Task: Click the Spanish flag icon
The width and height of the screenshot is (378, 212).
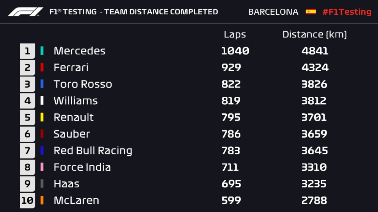Action: pyautogui.click(x=311, y=12)
